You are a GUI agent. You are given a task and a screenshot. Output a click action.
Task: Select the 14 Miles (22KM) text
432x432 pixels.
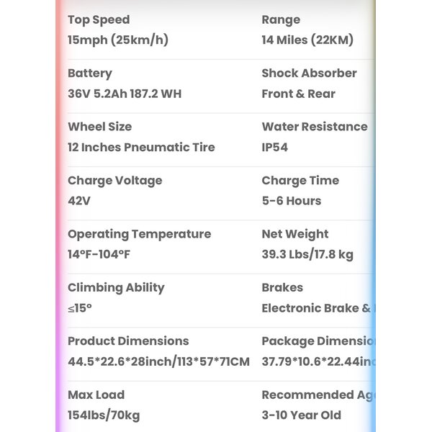[307, 40]
